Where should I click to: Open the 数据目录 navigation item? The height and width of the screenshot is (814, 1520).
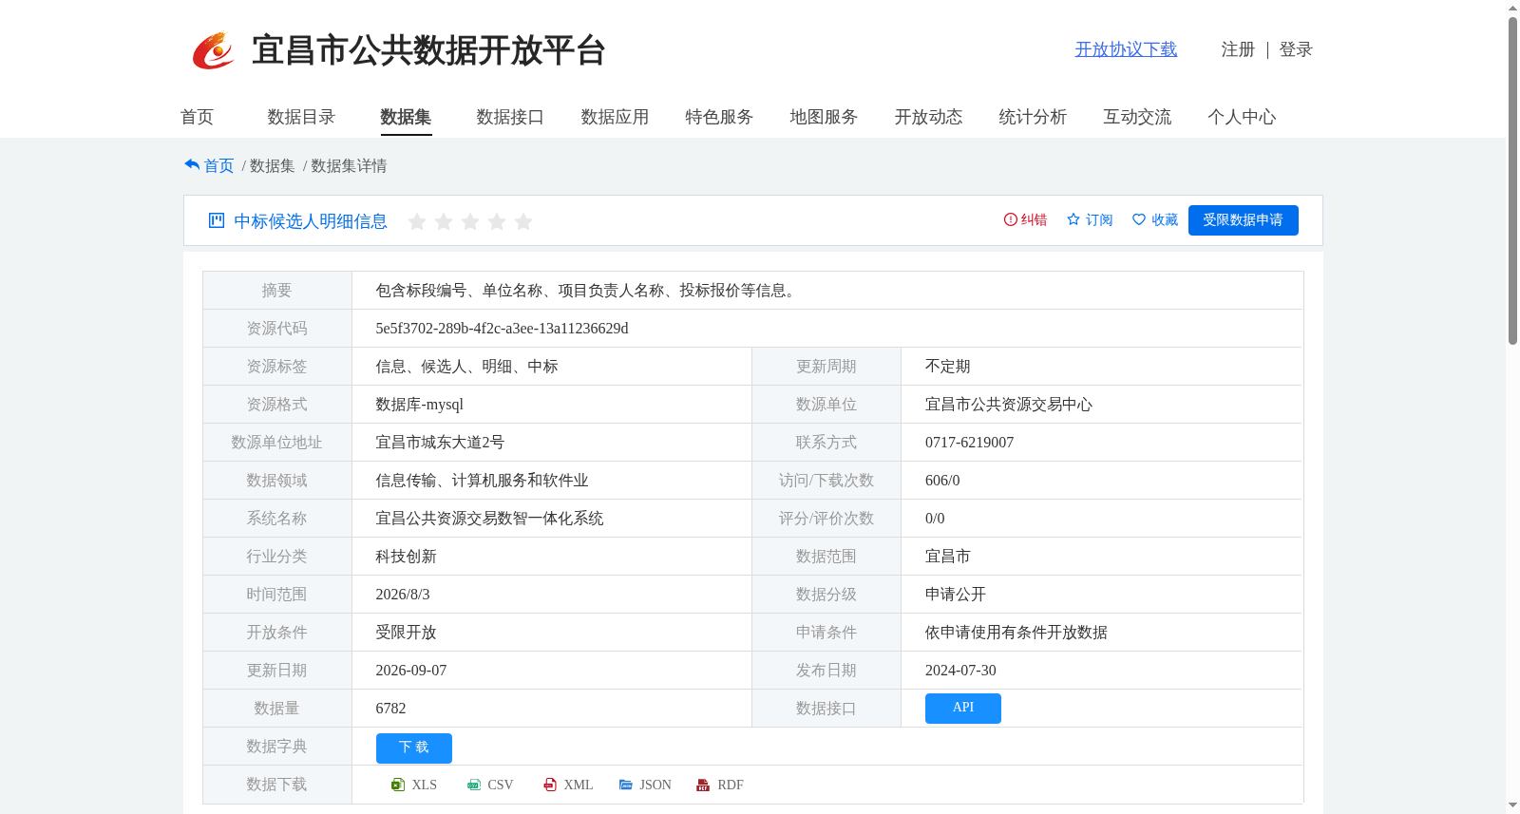302,117
